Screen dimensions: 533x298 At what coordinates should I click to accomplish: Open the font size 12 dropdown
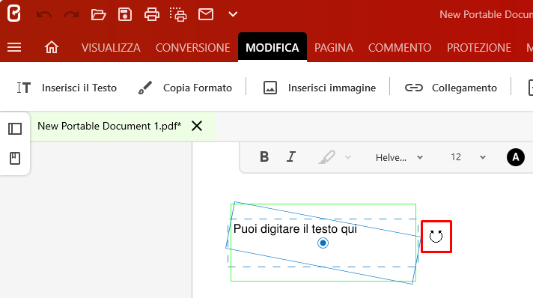[x=468, y=157]
